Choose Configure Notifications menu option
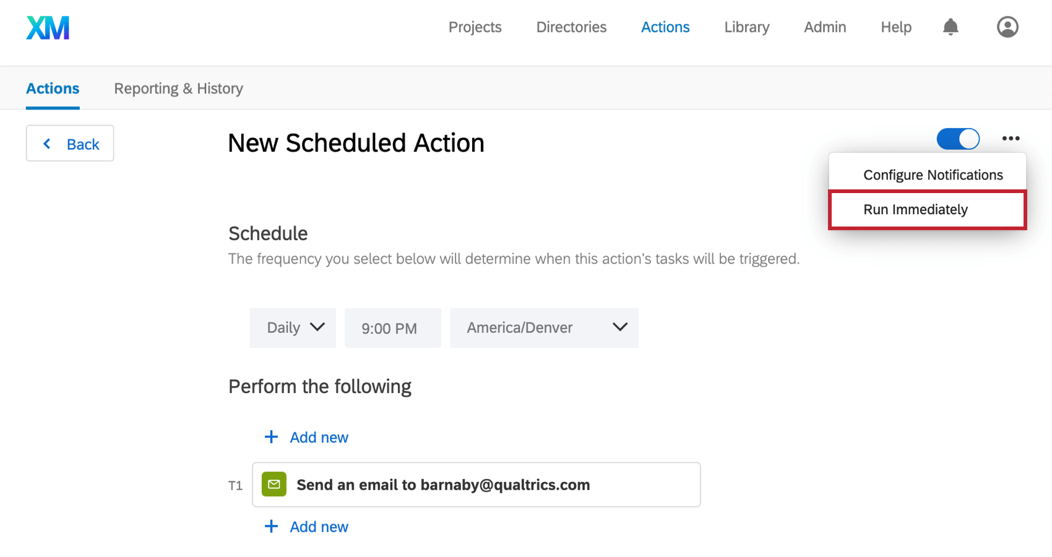This screenshot has width=1052, height=557. coord(933,175)
